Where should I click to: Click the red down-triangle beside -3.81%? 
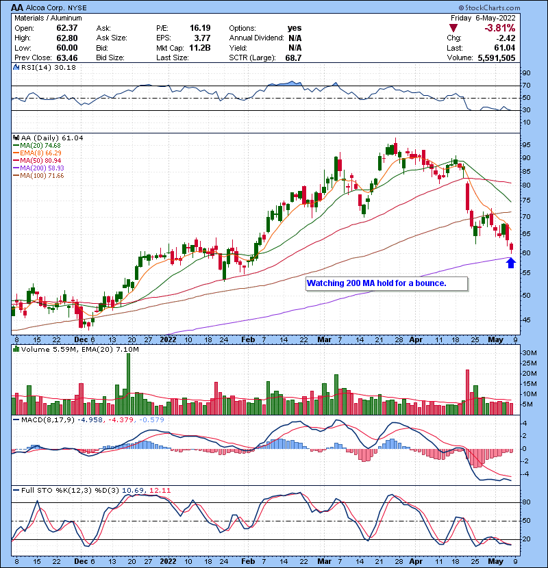click(453, 28)
